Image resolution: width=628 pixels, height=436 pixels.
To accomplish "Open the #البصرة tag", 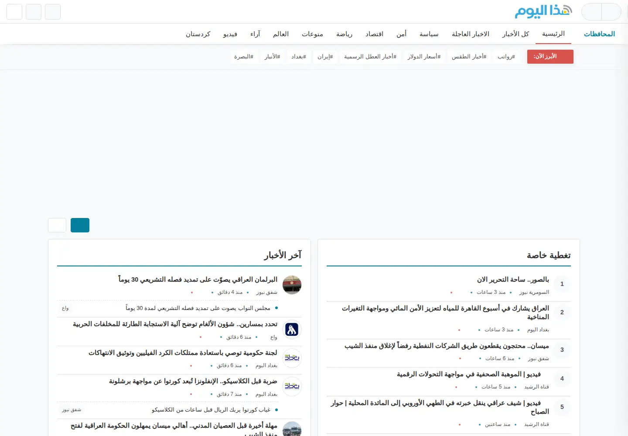I will click(243, 57).
